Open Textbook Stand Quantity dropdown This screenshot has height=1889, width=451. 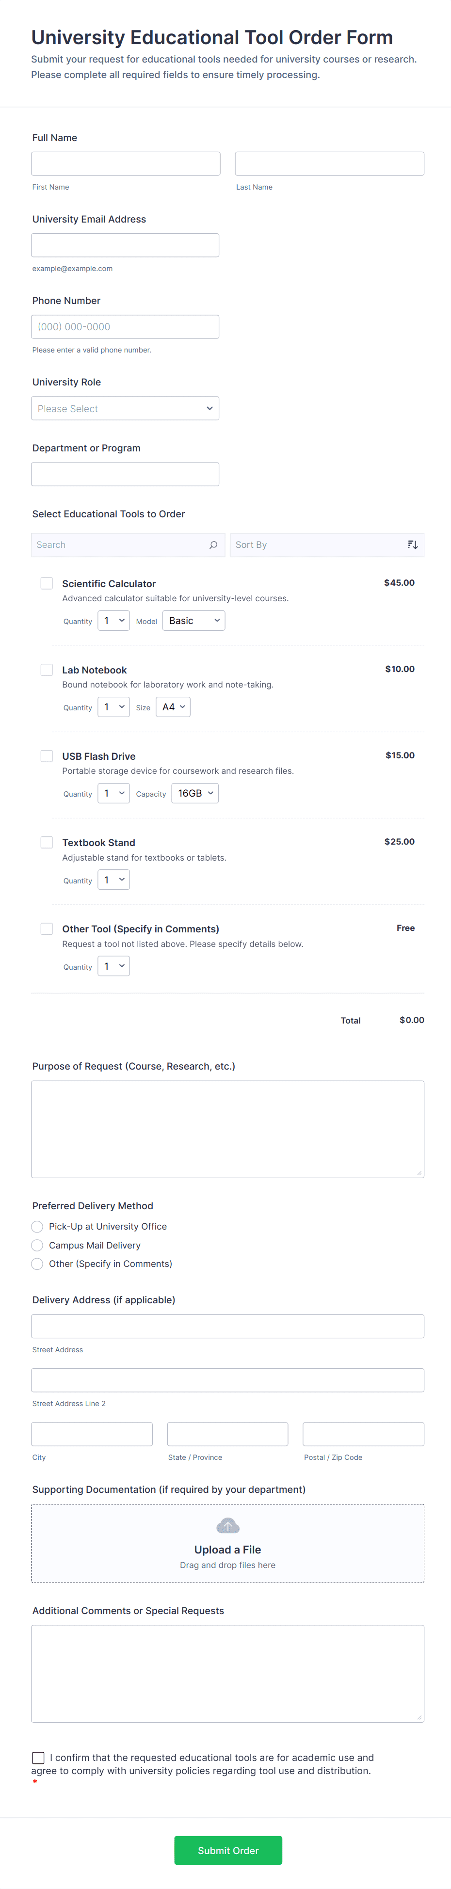click(x=113, y=880)
